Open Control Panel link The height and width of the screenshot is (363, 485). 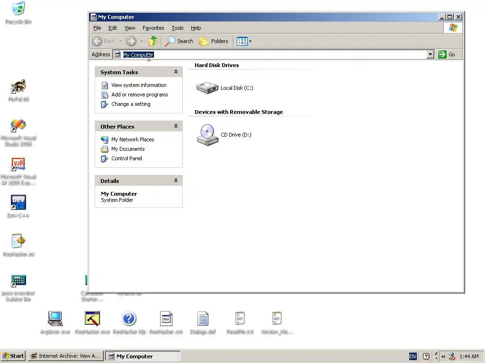(x=126, y=158)
